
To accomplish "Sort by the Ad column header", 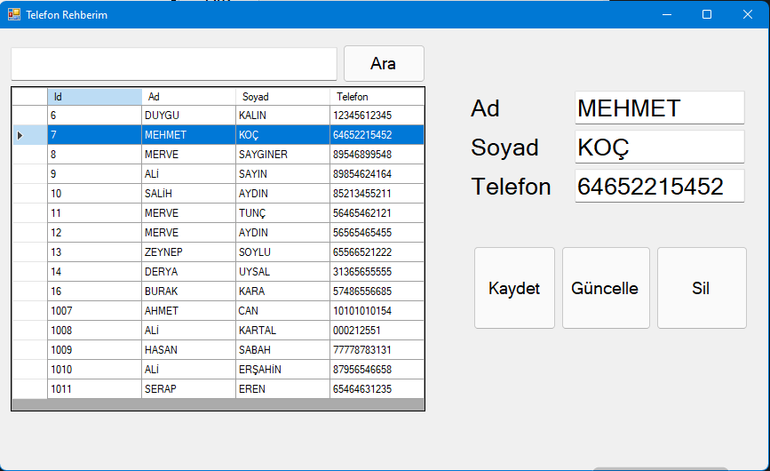I will [188, 96].
